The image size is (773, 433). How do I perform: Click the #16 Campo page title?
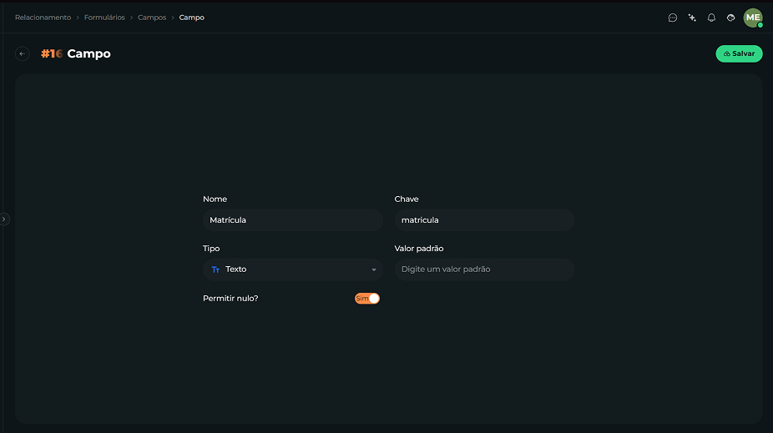[76, 53]
